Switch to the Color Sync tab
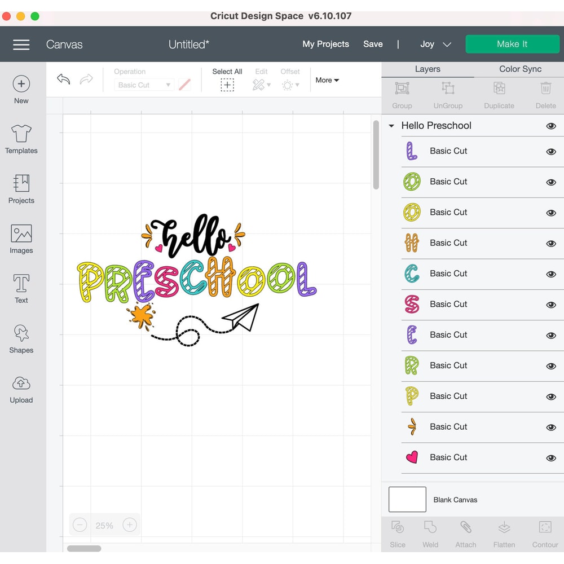 pos(519,69)
